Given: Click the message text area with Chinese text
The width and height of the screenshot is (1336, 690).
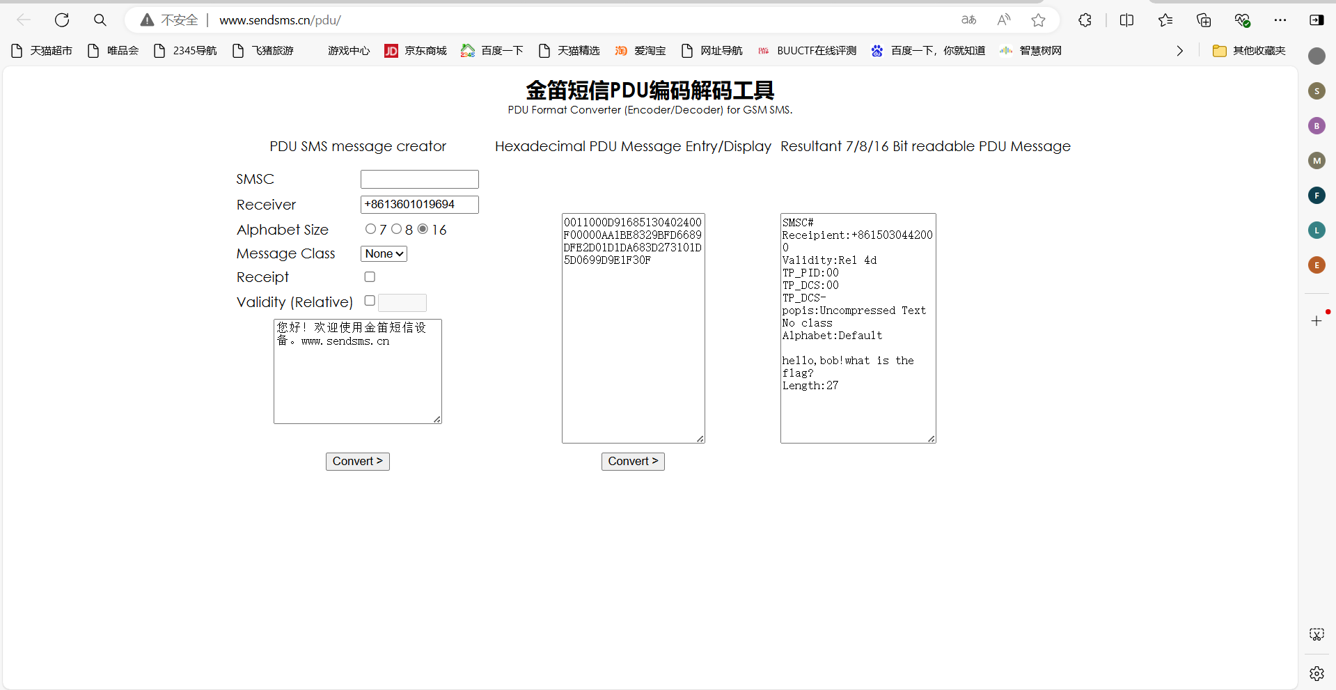Looking at the screenshot, I should (x=358, y=372).
